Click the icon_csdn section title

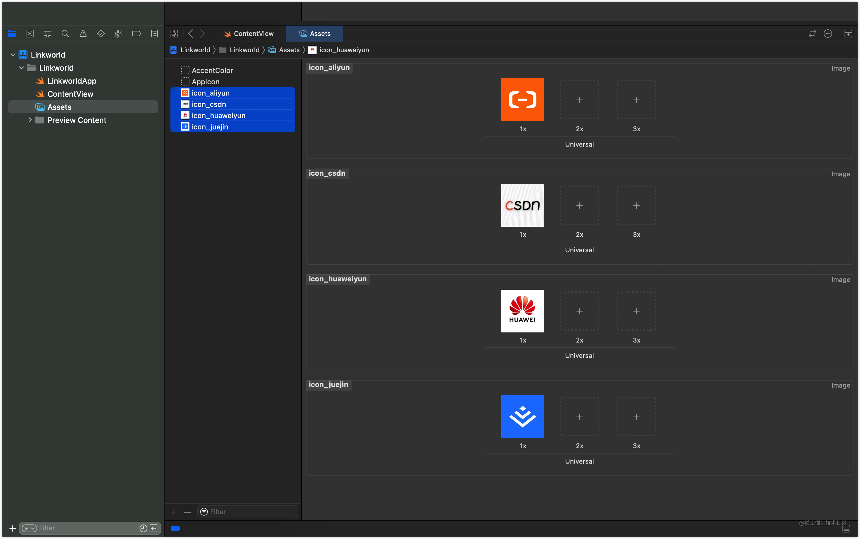pos(327,173)
